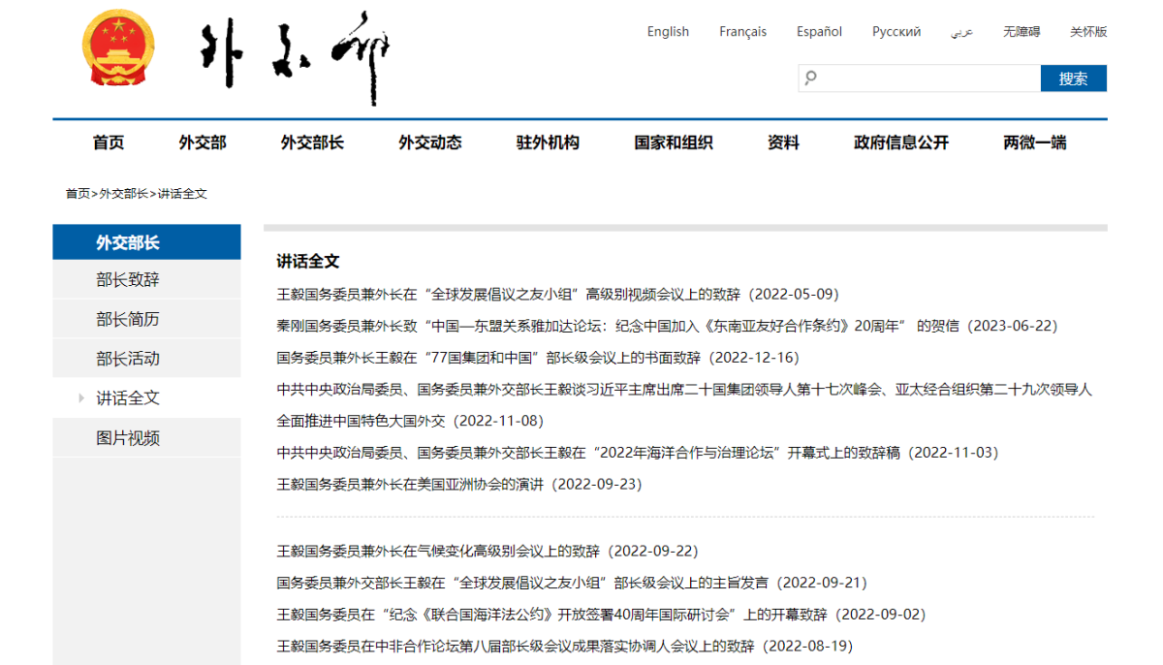1163x665 pixels.
Task: Open 图片视频 in the sidebar
Action: coord(128,438)
